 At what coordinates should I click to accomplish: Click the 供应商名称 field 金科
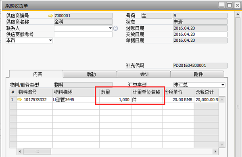click(x=83, y=22)
